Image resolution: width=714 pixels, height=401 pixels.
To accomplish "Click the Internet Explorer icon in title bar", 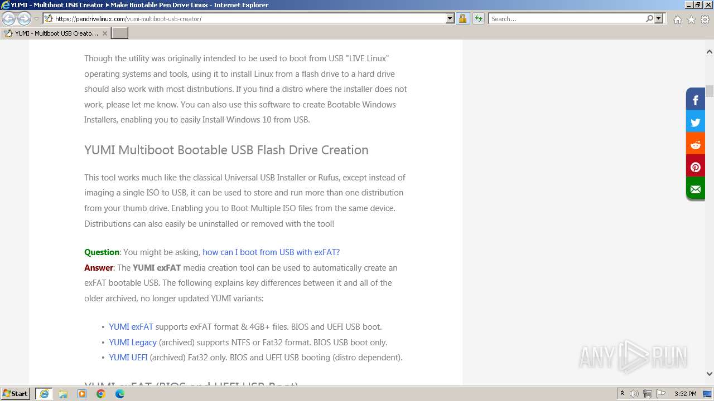I will pyautogui.click(x=6, y=5).
